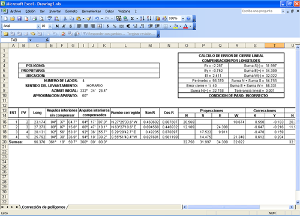Click the column T header
Viewport: 300px width, 216px height.
click(274, 46)
